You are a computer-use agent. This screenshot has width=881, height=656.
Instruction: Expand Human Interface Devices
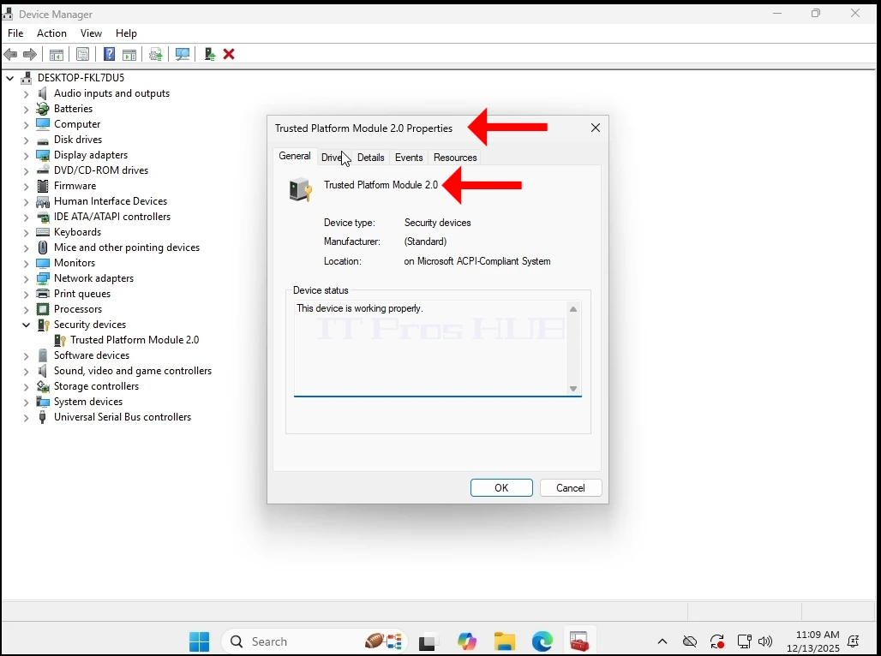pyautogui.click(x=26, y=201)
